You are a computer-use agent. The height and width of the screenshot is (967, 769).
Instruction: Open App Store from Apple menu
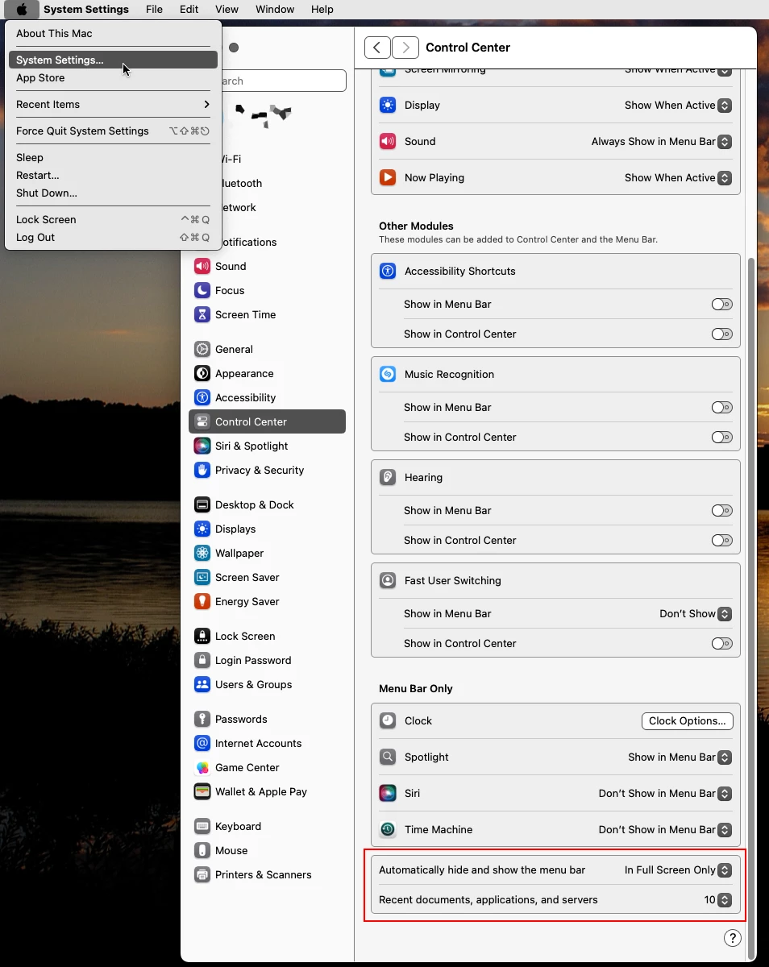tap(113, 77)
